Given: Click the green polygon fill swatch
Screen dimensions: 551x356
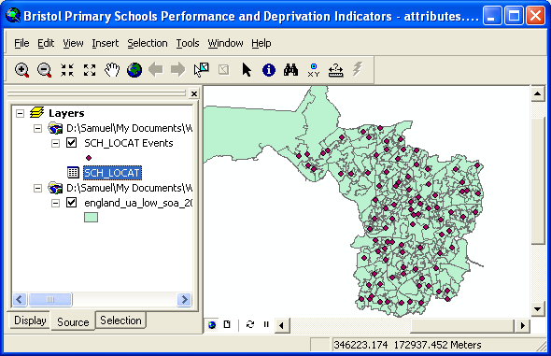Looking at the screenshot, I should coord(91,217).
